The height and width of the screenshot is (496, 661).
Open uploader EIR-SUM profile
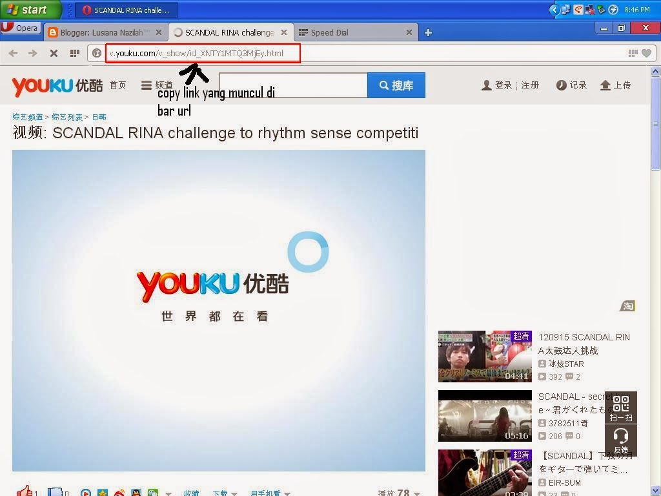point(564,482)
